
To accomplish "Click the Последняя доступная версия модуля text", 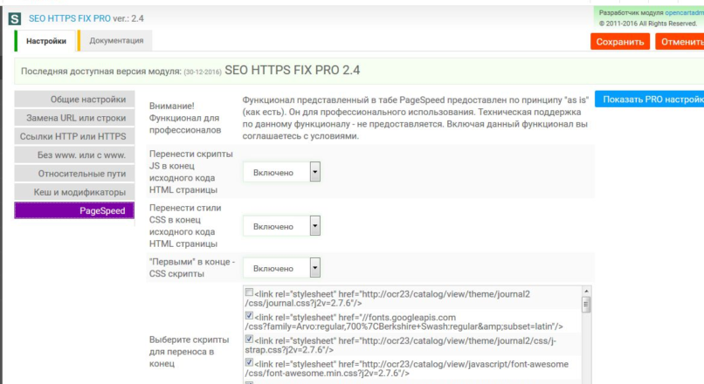I will point(101,72).
